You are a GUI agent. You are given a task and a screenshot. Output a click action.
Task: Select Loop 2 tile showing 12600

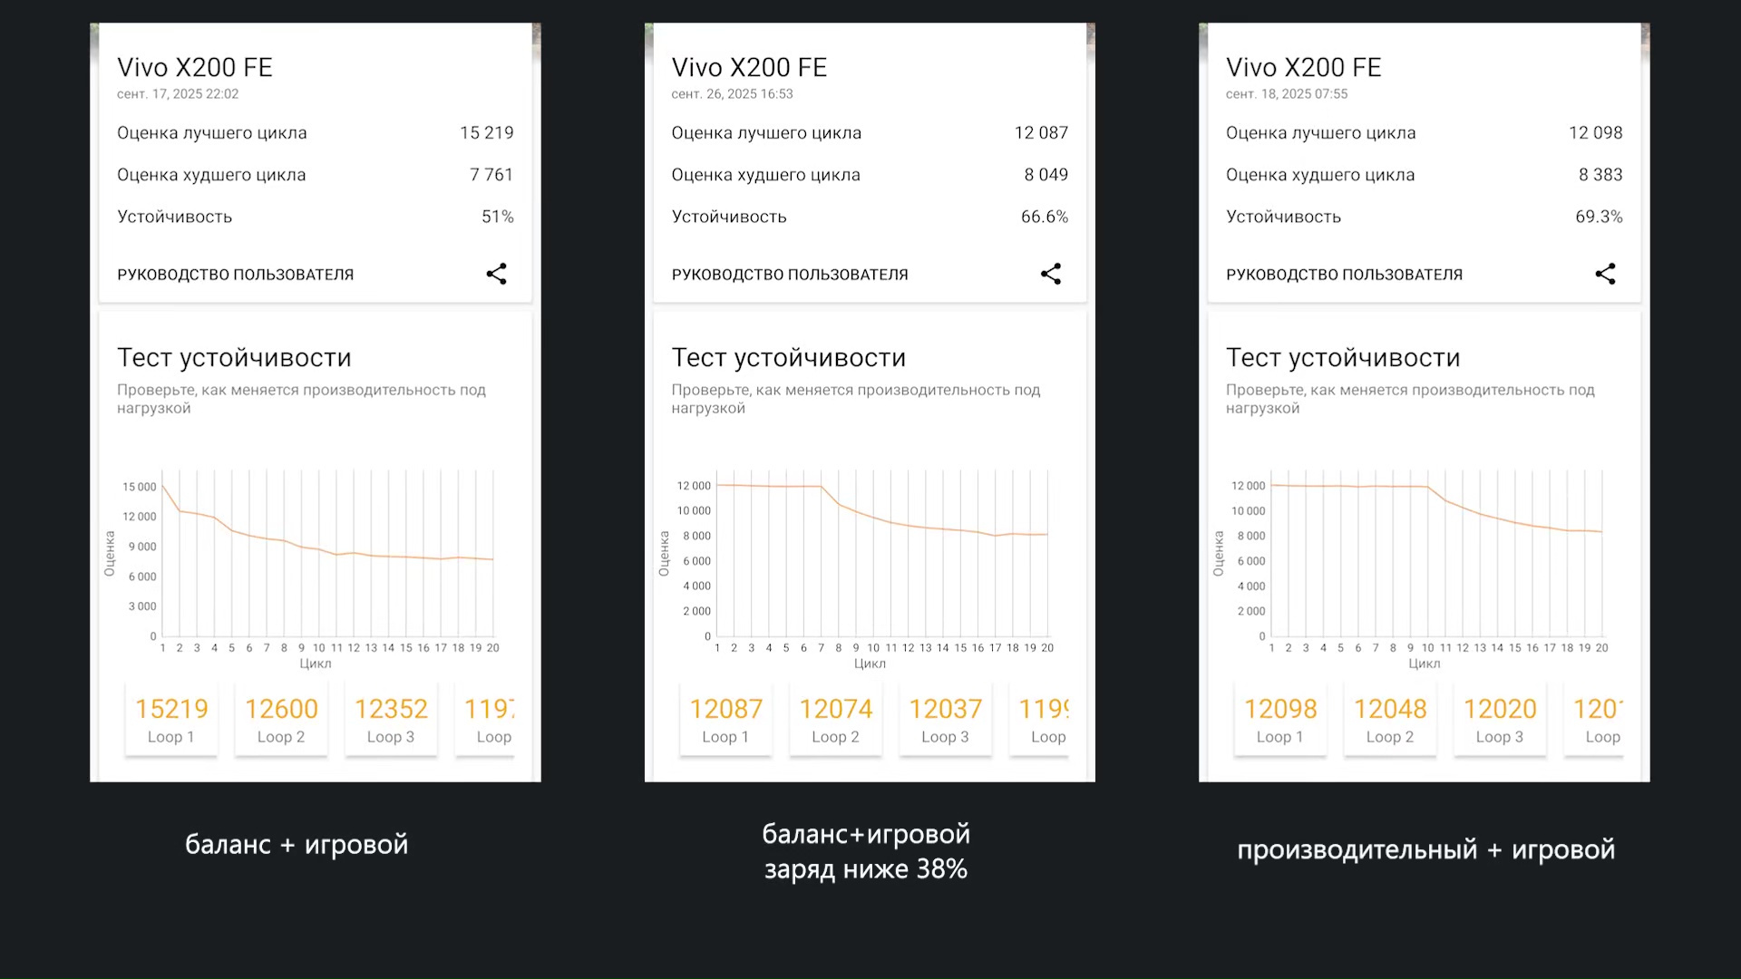coord(281,720)
